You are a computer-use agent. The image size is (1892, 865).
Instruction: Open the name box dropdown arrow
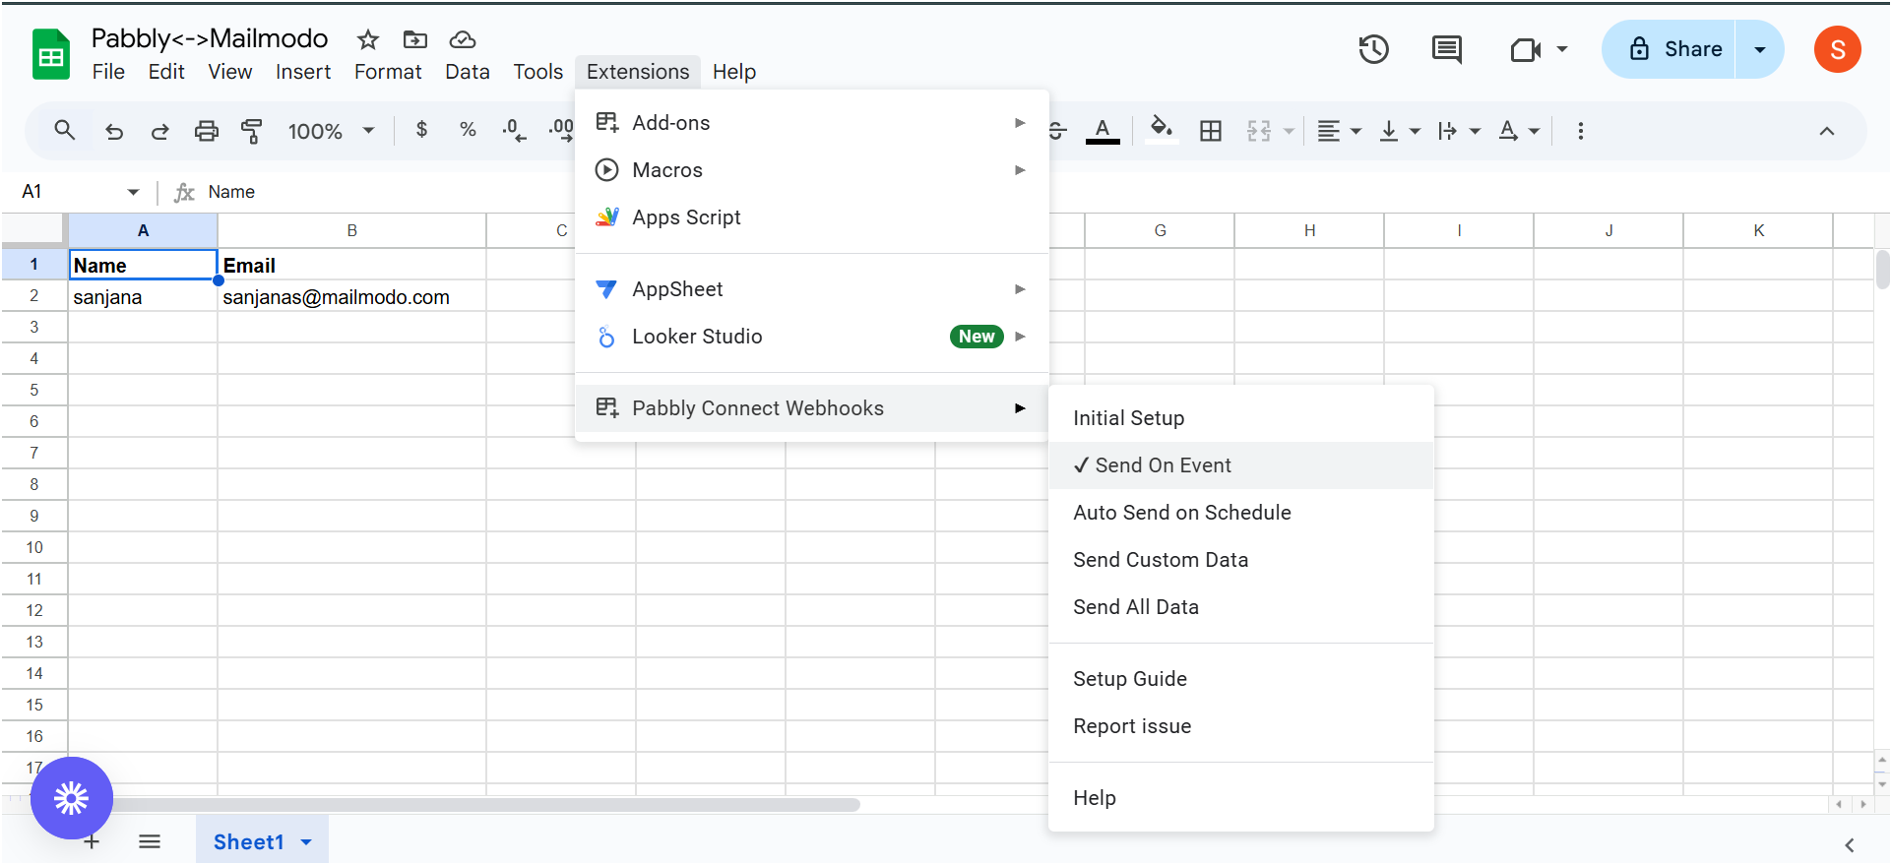133,192
